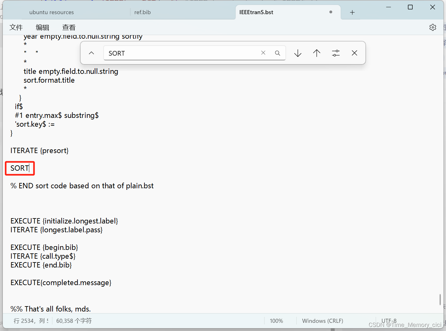Click 'EXECUTE {initialize.longest.label}' line
This screenshot has height=331, width=446.
click(x=64, y=221)
